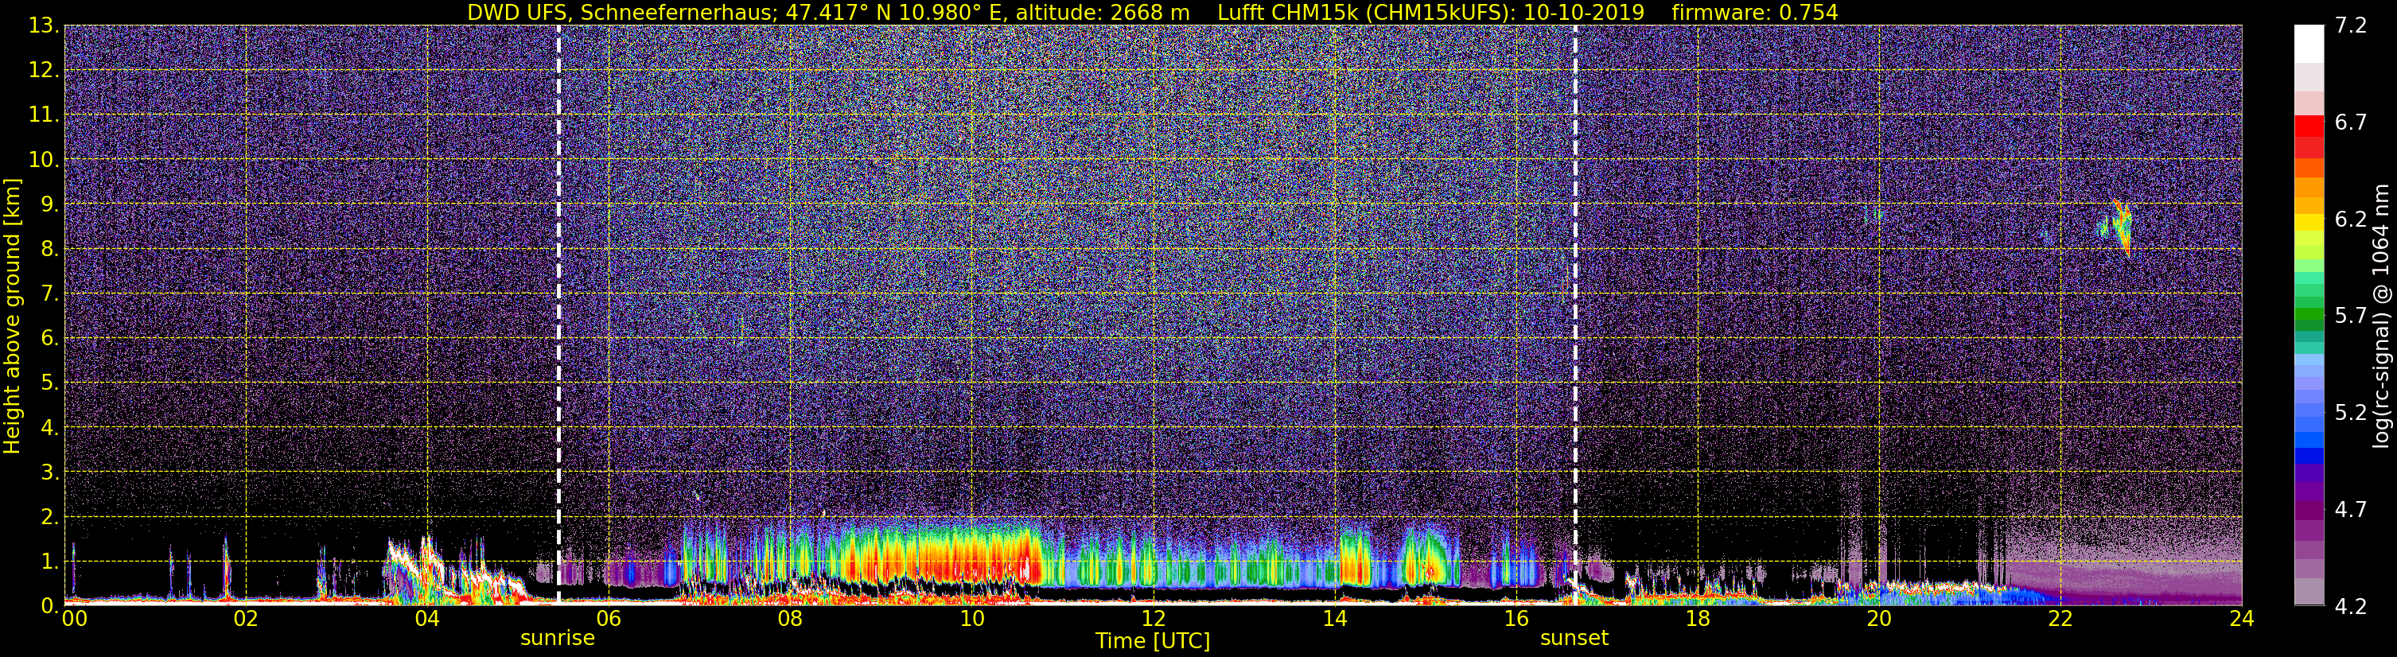Screen dimensions: 2397x657
Task: Click the dashed white sunset line
Action: click(x=1575, y=316)
